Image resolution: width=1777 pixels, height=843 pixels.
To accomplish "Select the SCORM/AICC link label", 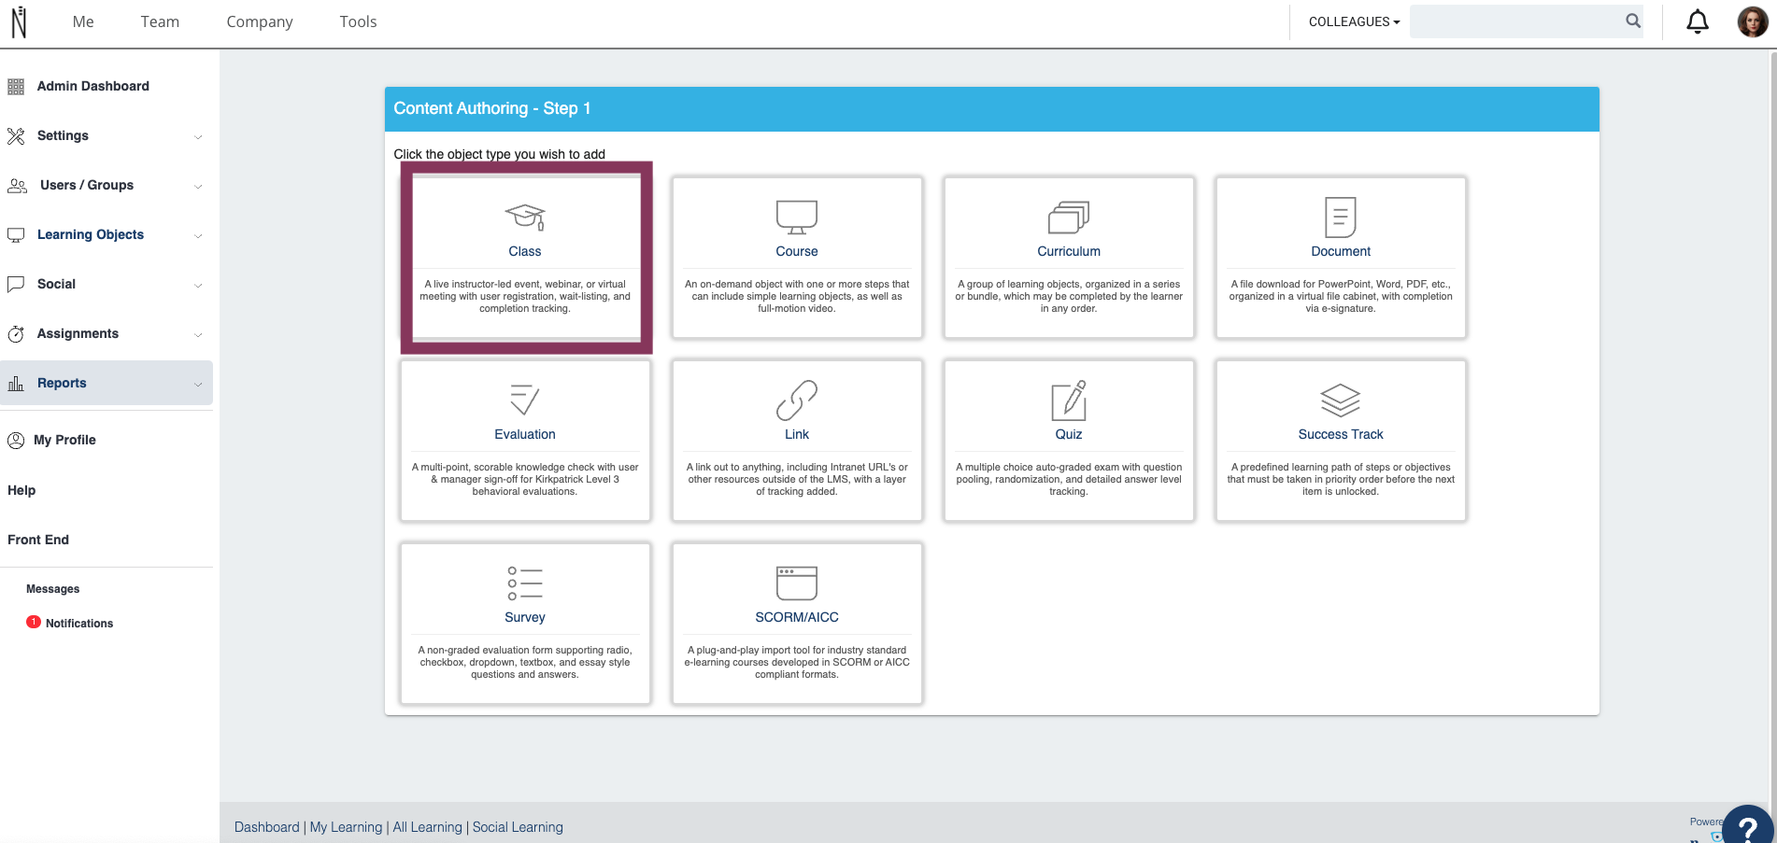I will (x=797, y=617).
